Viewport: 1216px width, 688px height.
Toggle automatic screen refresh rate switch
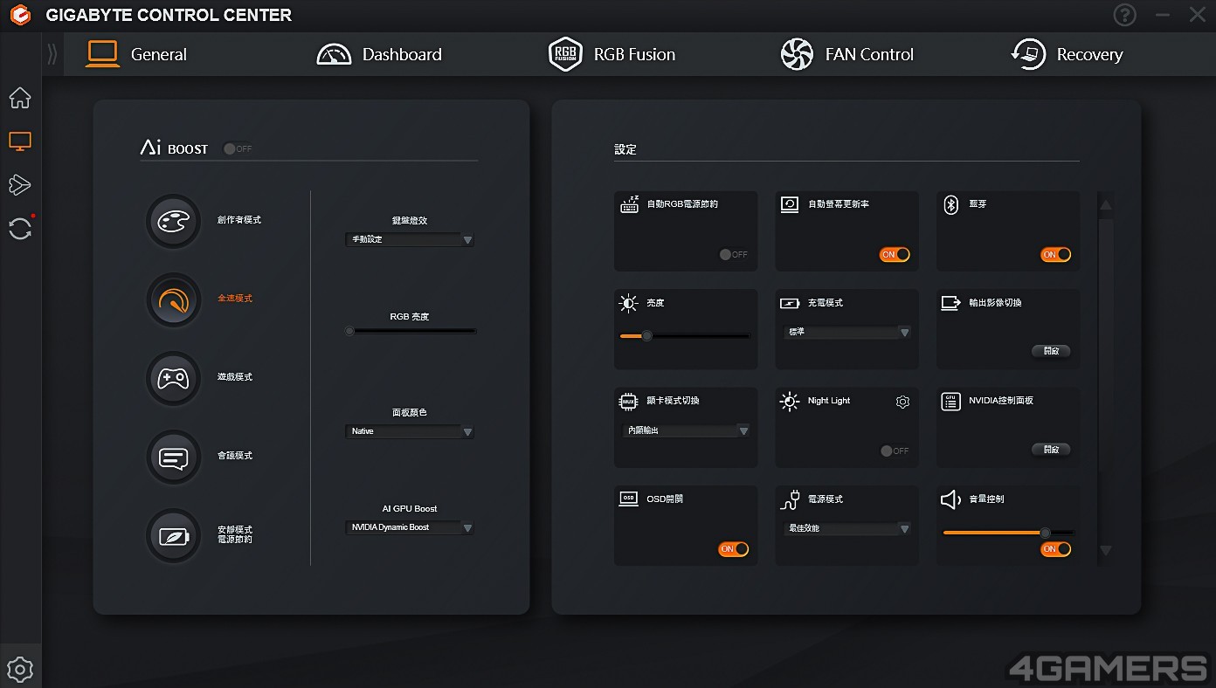tap(895, 255)
